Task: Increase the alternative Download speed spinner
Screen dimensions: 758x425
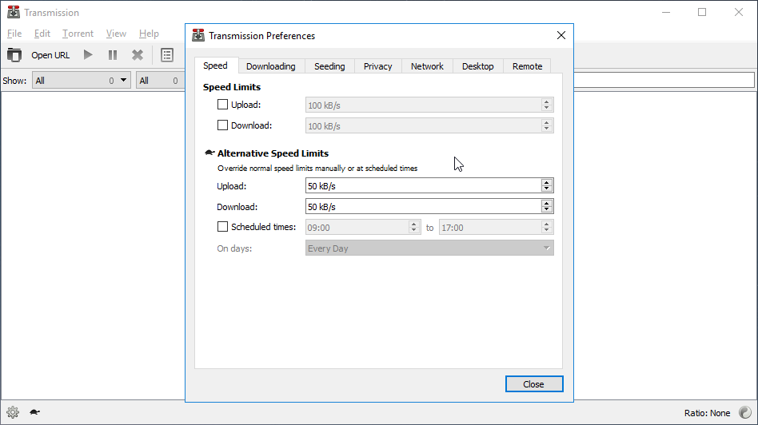Action: (x=547, y=204)
